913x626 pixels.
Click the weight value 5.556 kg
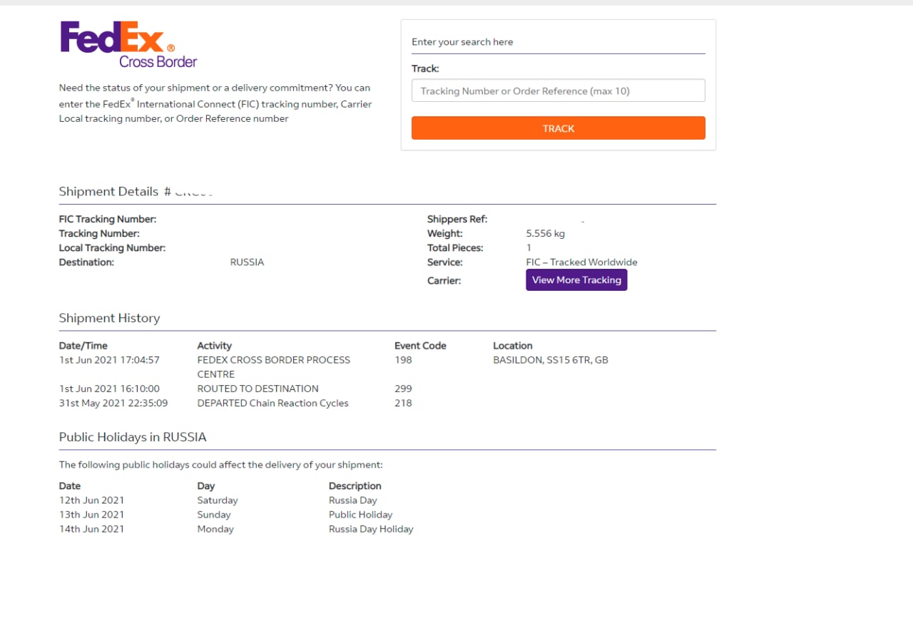coord(545,234)
